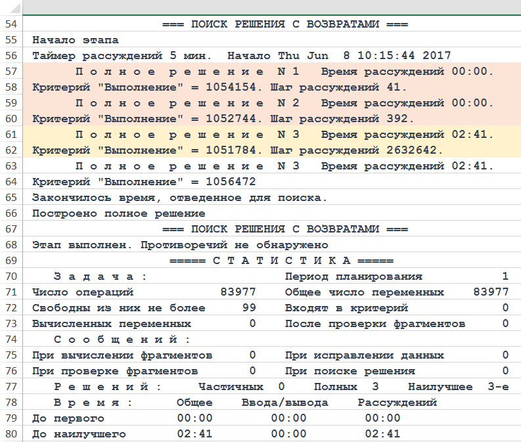Select the "Число операций" label cell

(x=83, y=292)
